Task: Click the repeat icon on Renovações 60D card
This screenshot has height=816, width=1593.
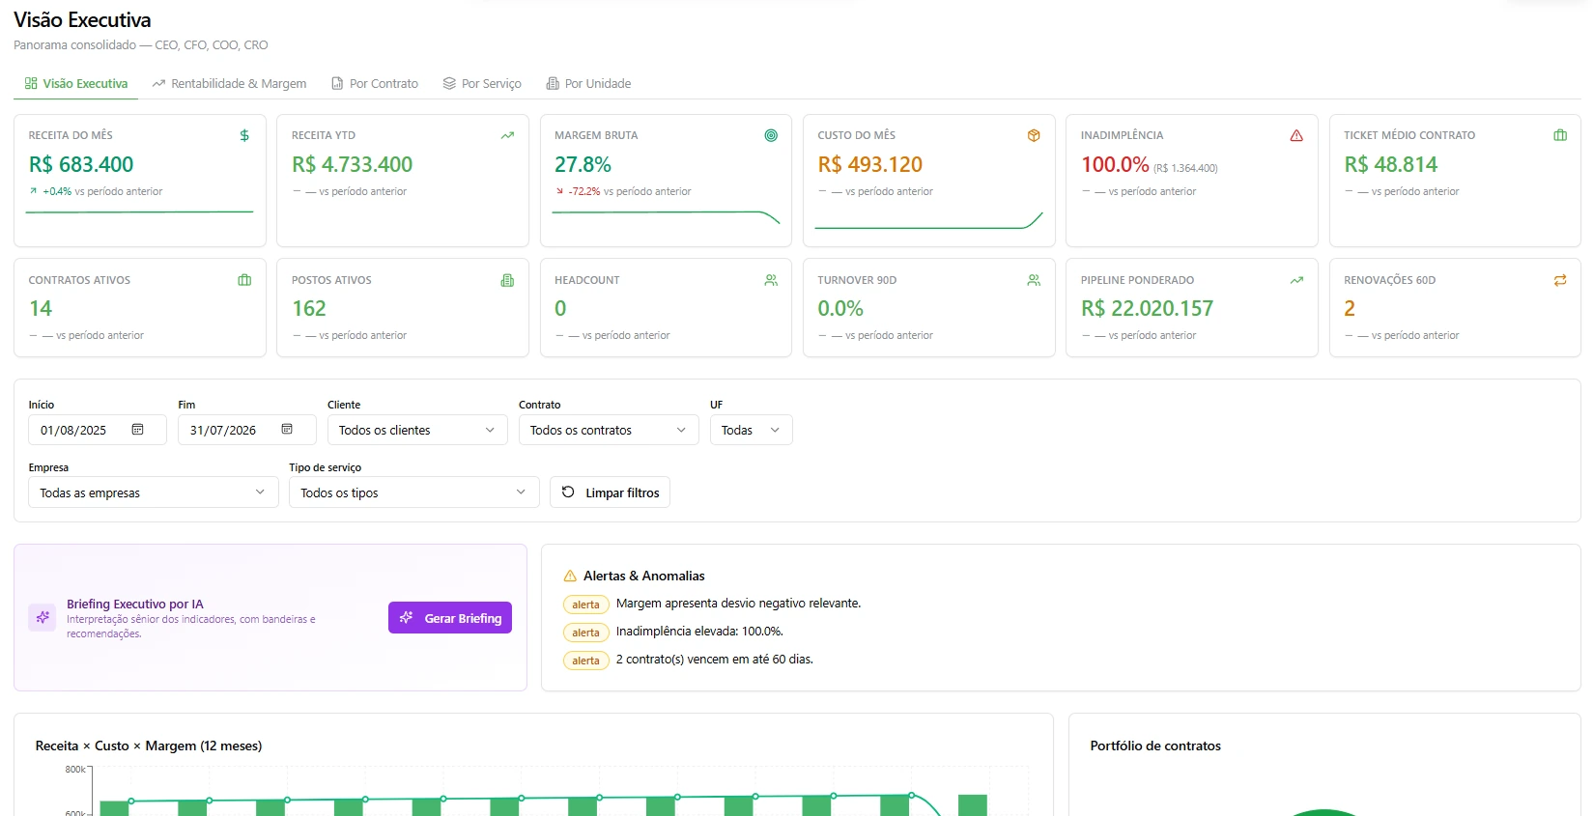Action: (1560, 280)
